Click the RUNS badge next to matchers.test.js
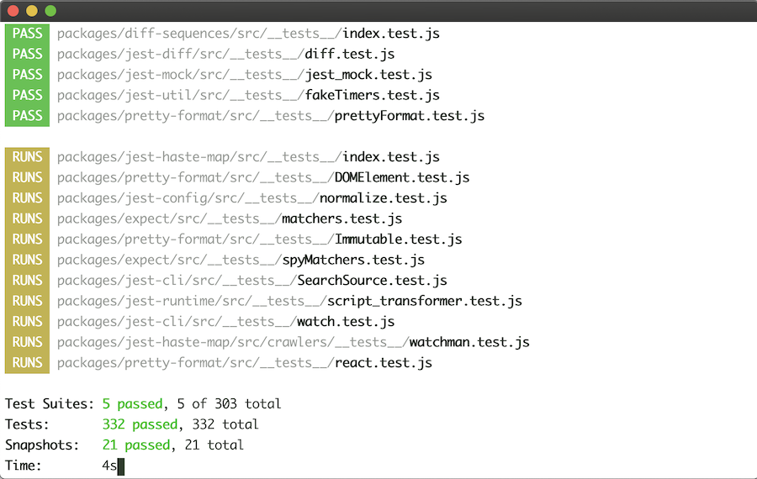The width and height of the screenshot is (757, 479). (28, 218)
